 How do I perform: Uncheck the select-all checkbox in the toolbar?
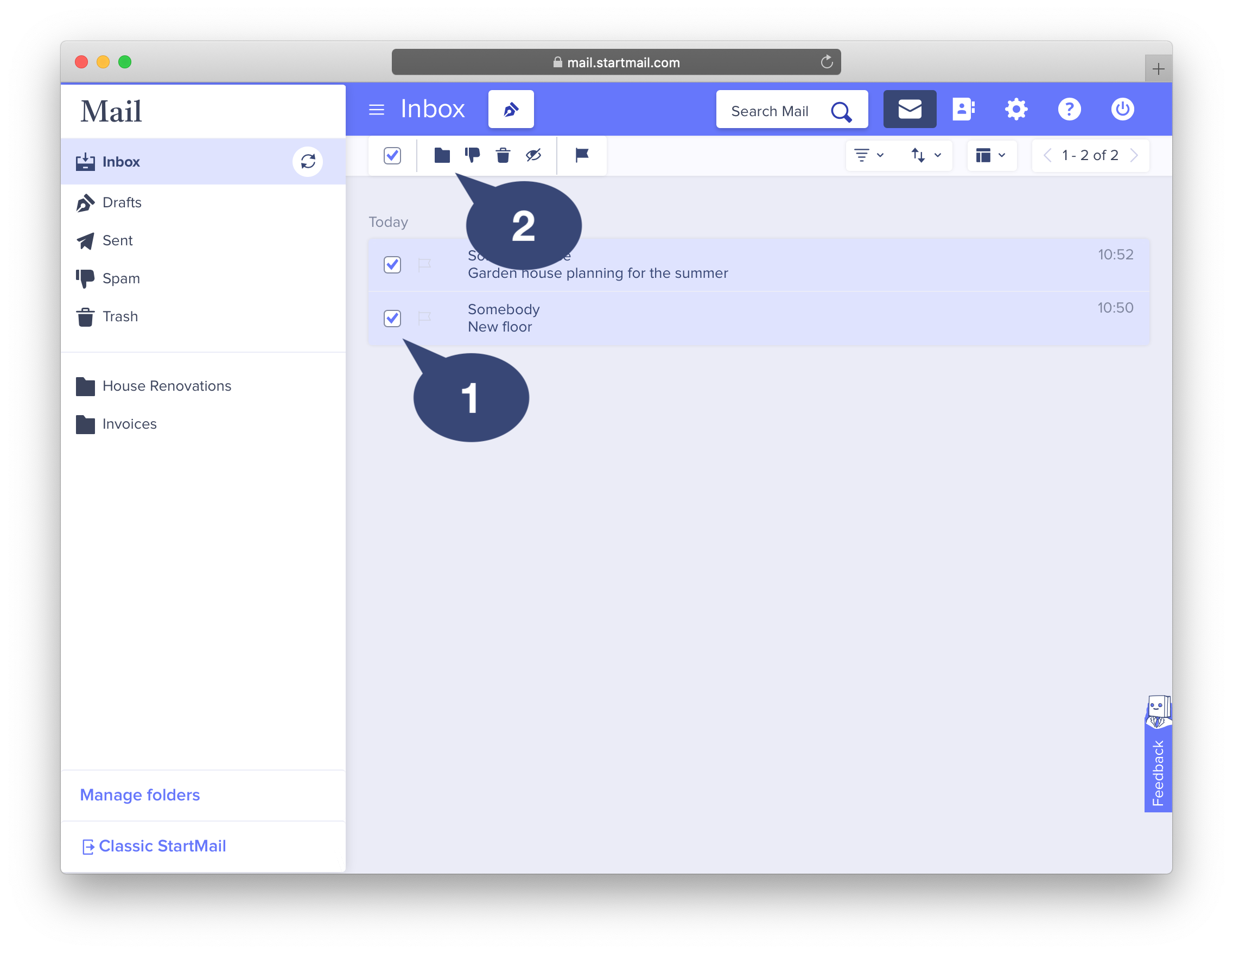(x=392, y=155)
